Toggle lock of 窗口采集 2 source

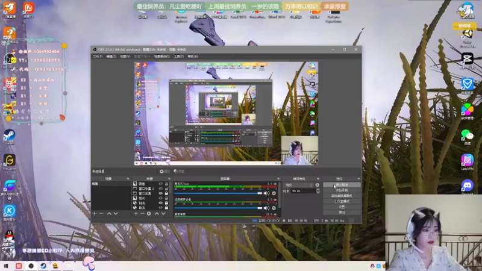click(x=166, y=188)
